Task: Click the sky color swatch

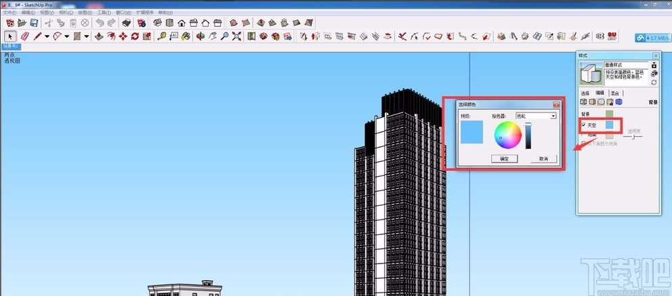Action: pos(610,124)
